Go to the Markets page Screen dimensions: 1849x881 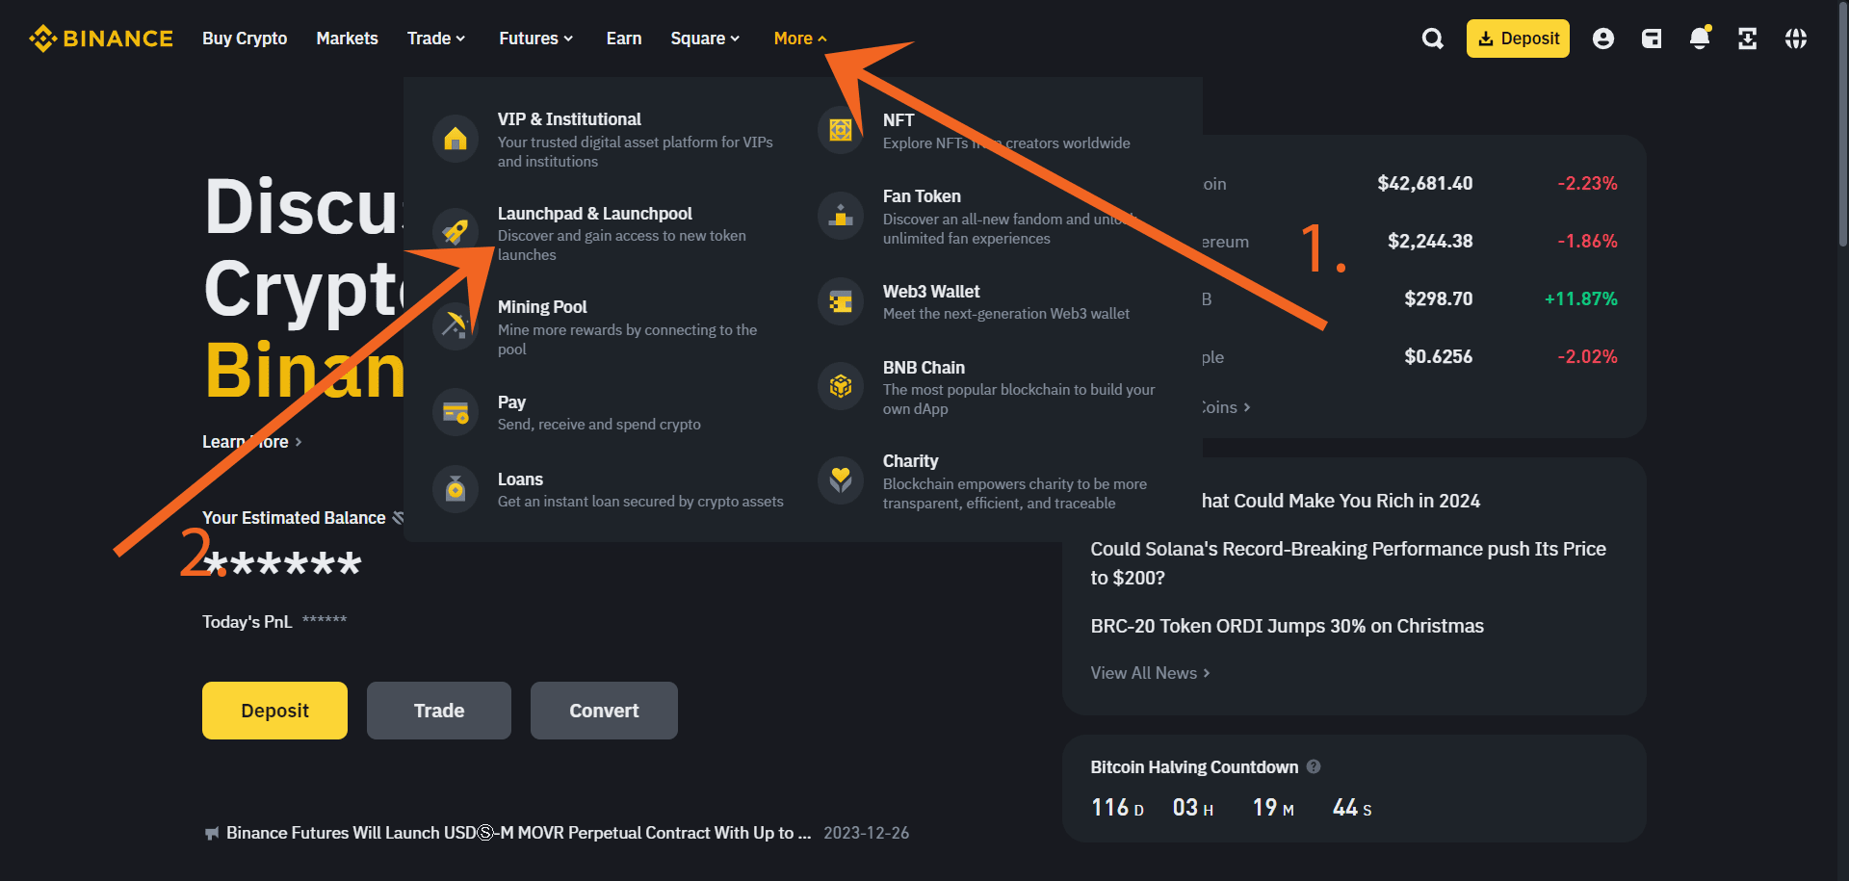pyautogui.click(x=347, y=38)
